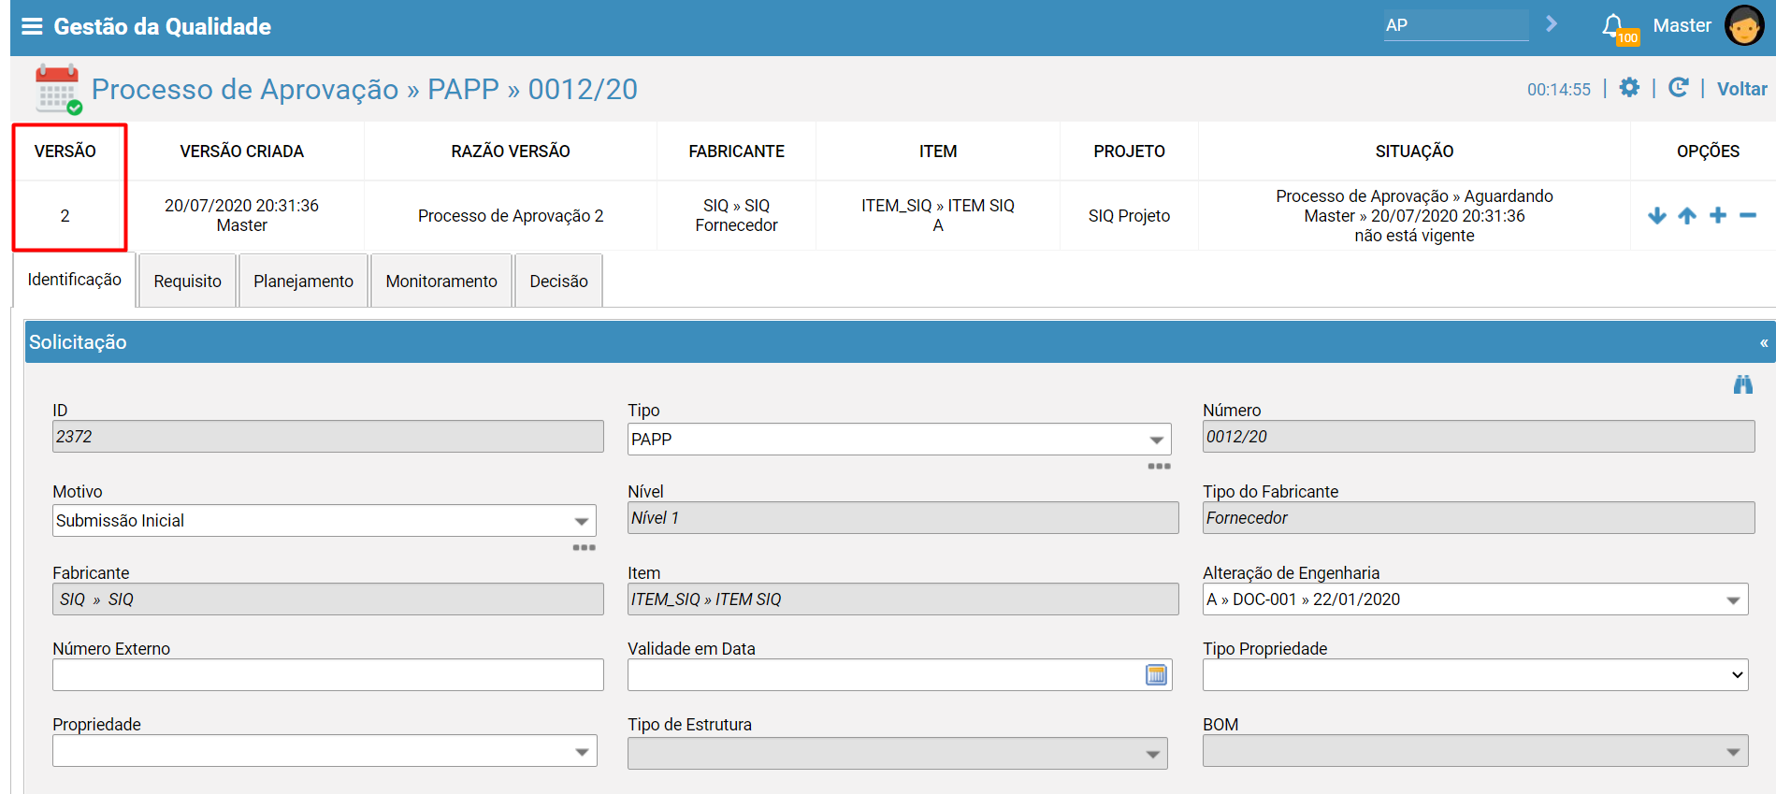Click the refresh icon
The image size is (1776, 794).
click(x=1679, y=88)
